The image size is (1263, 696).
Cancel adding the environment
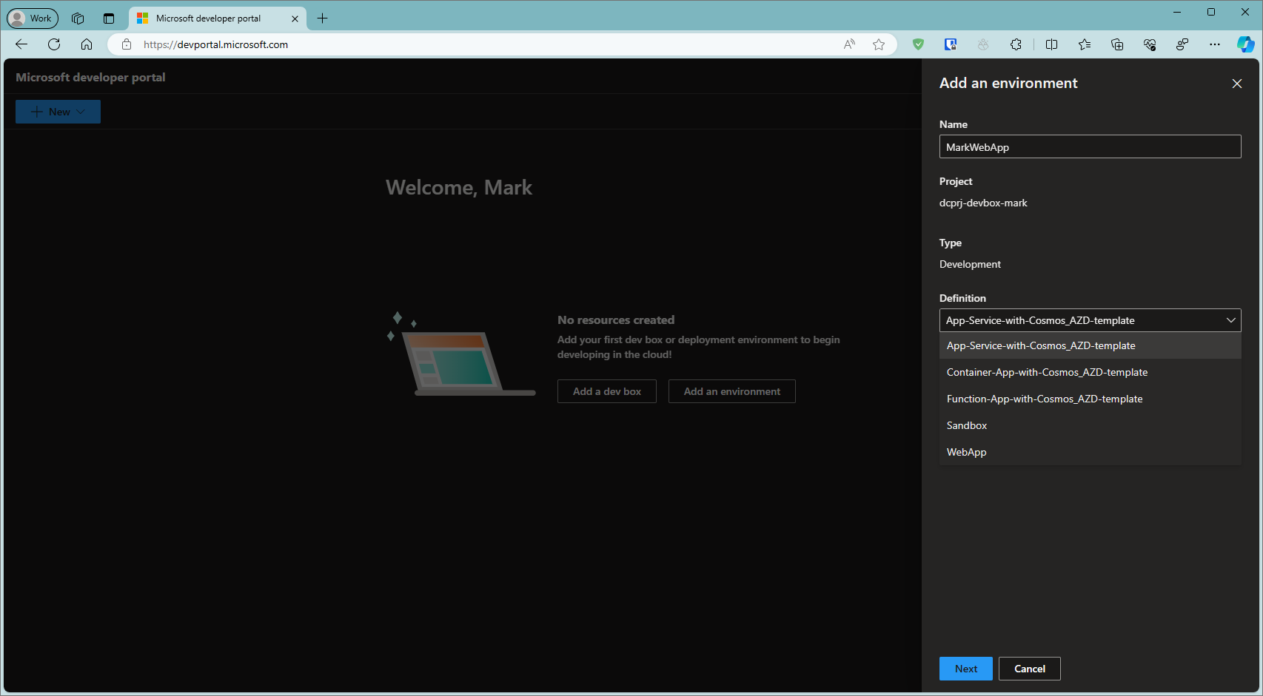1029,669
